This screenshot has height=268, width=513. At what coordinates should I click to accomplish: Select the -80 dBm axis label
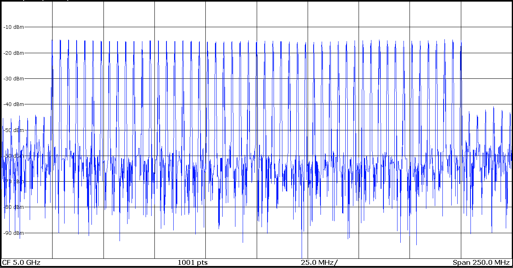14,207
